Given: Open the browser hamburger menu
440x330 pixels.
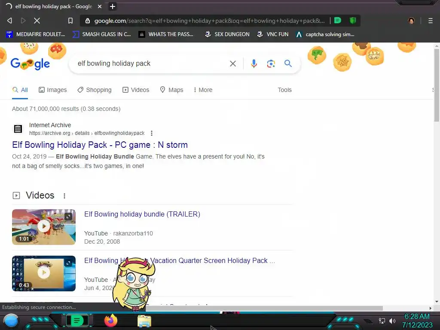Looking at the screenshot, I should (x=431, y=21).
